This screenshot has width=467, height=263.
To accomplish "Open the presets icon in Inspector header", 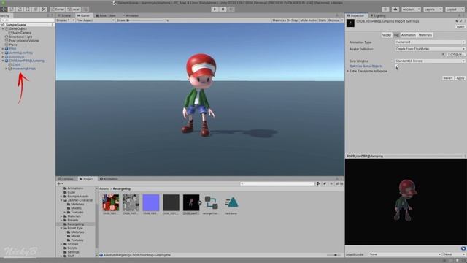I will tap(460, 21).
